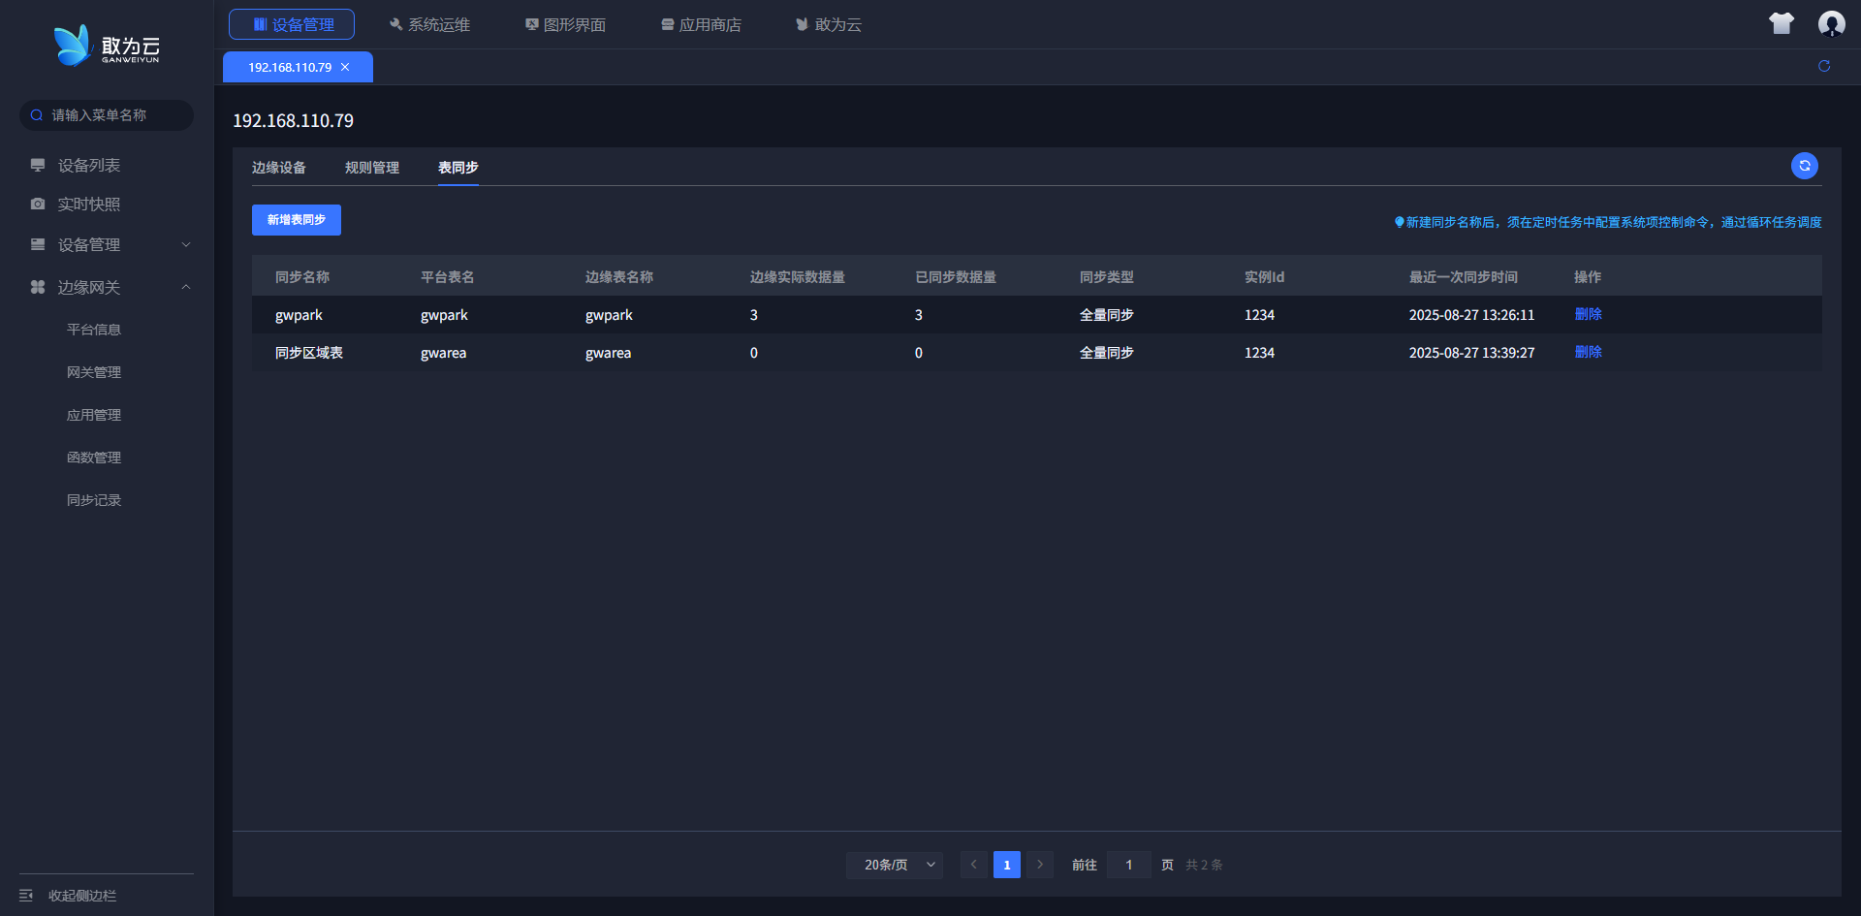The width and height of the screenshot is (1861, 916).
Task: Open 实时快照 camera menu item
Action: [88, 205]
